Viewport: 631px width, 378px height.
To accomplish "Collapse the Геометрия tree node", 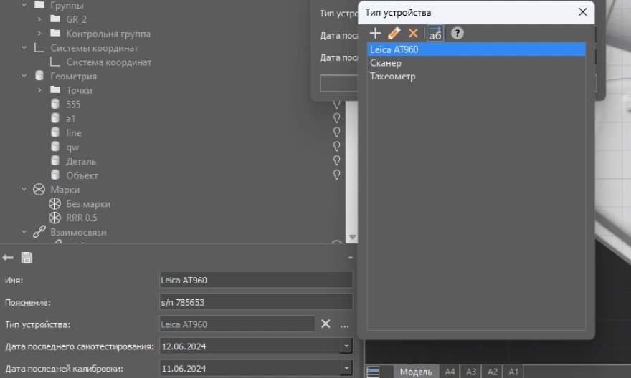I will pyautogui.click(x=25, y=76).
